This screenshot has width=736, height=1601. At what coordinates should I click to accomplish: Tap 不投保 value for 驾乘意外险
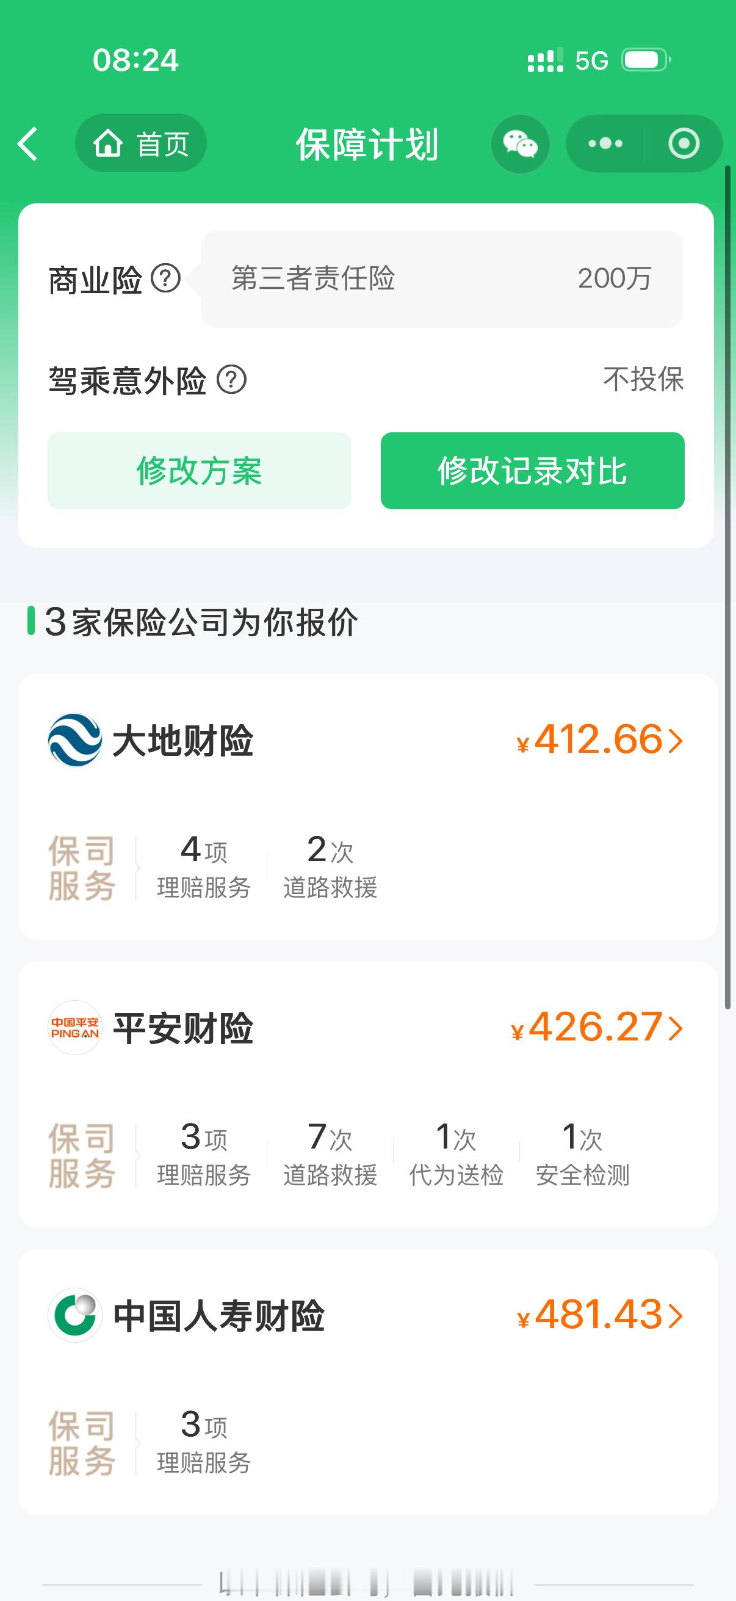[643, 379]
